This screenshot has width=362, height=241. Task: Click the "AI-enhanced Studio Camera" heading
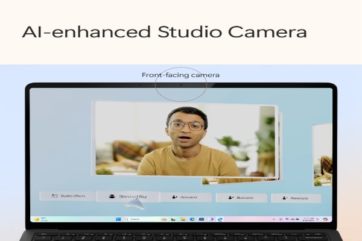click(164, 32)
